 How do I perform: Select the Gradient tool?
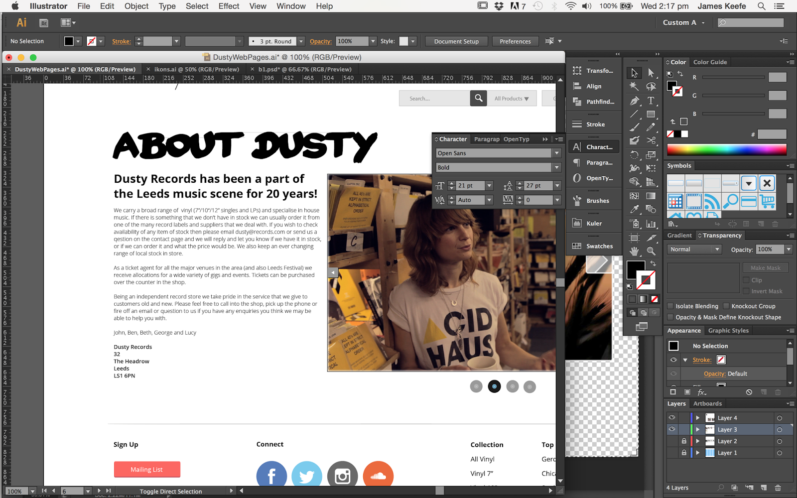(651, 196)
